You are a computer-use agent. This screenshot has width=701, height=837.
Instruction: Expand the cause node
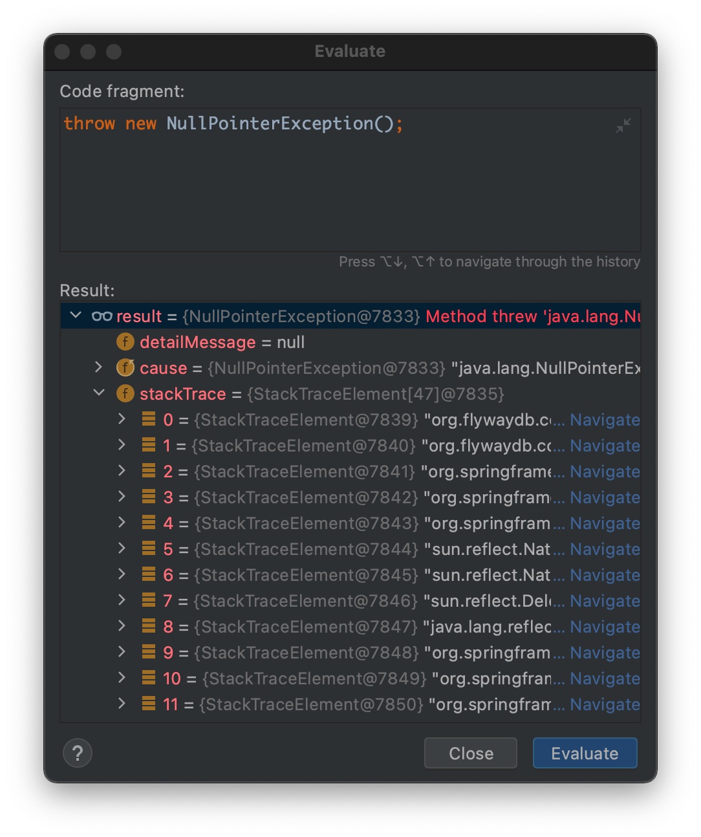click(98, 367)
